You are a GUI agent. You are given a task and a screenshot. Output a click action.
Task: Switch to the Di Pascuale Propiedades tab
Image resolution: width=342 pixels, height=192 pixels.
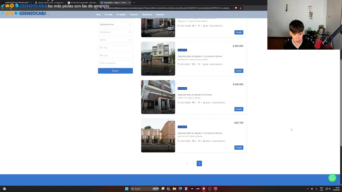click(83, 3)
